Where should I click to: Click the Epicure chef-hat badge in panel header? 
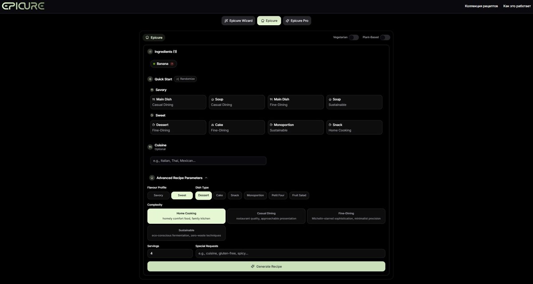click(154, 38)
